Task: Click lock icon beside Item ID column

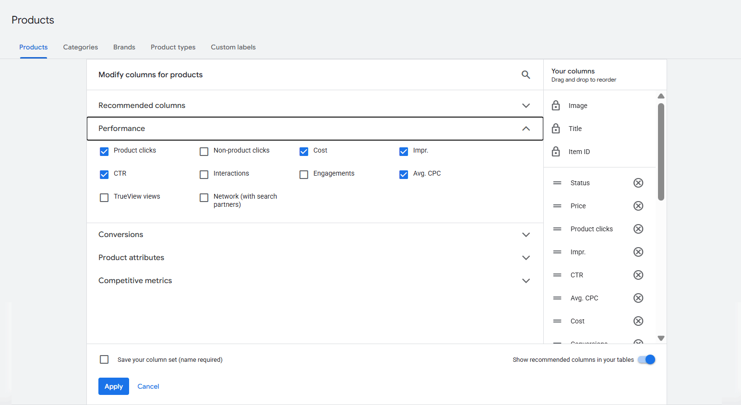Action: coord(556,152)
